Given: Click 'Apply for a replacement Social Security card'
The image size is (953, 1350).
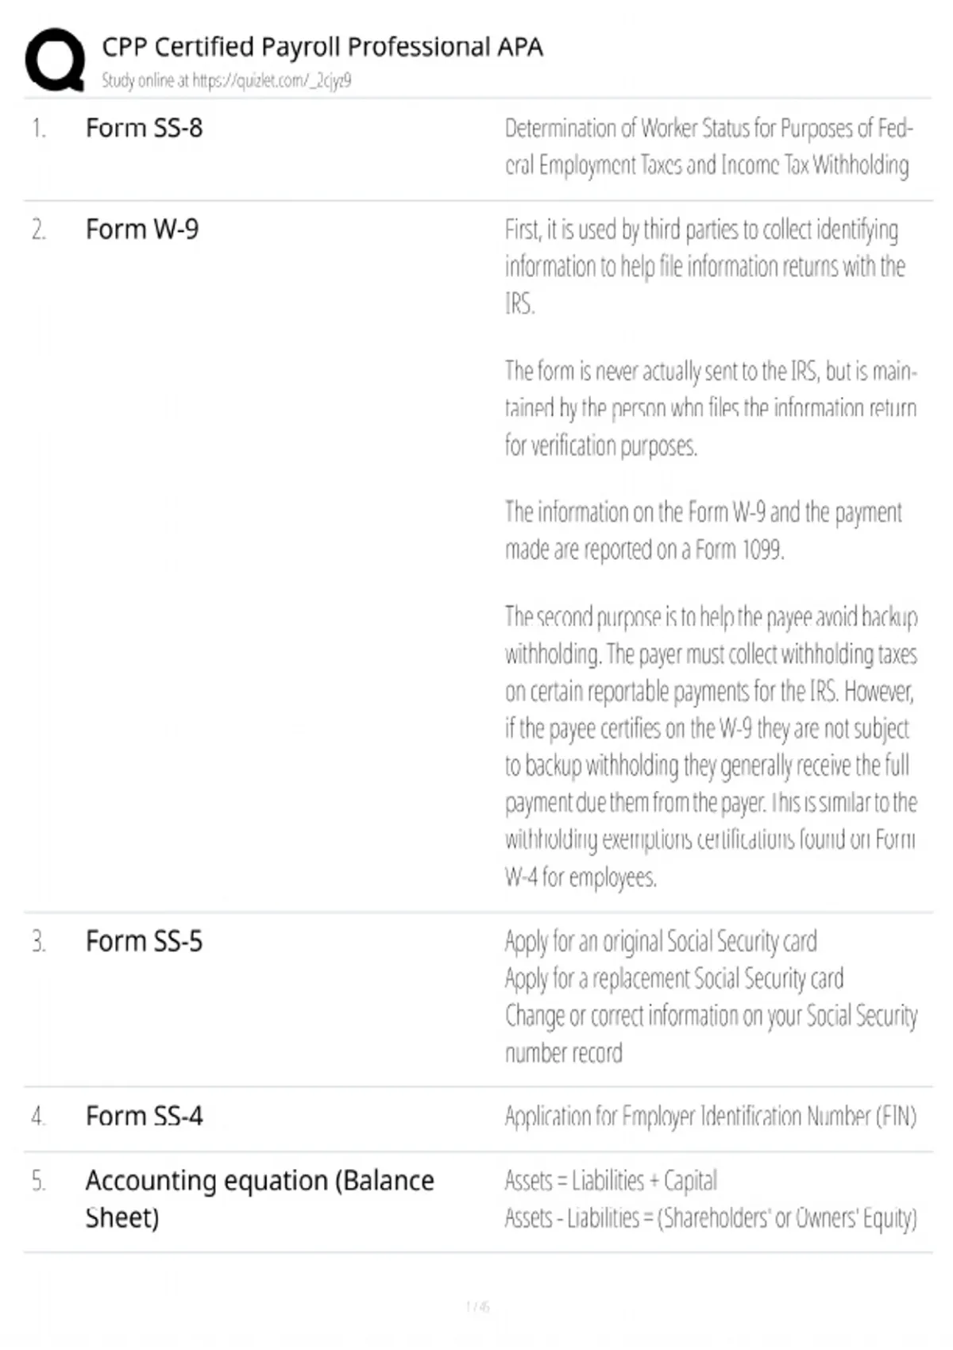Looking at the screenshot, I should tap(674, 979).
